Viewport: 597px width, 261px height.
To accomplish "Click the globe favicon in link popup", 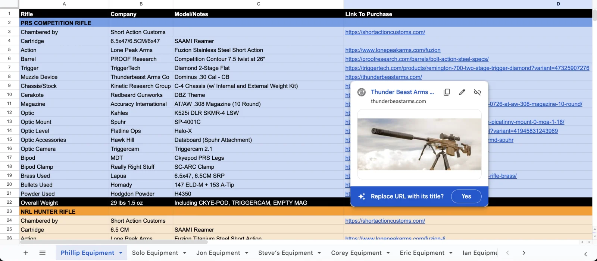I will pos(362,92).
